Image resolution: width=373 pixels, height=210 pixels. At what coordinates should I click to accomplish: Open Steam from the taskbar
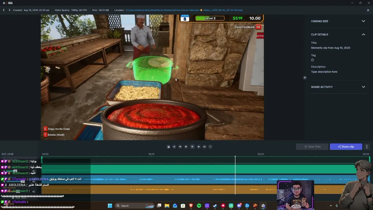click(x=215, y=206)
